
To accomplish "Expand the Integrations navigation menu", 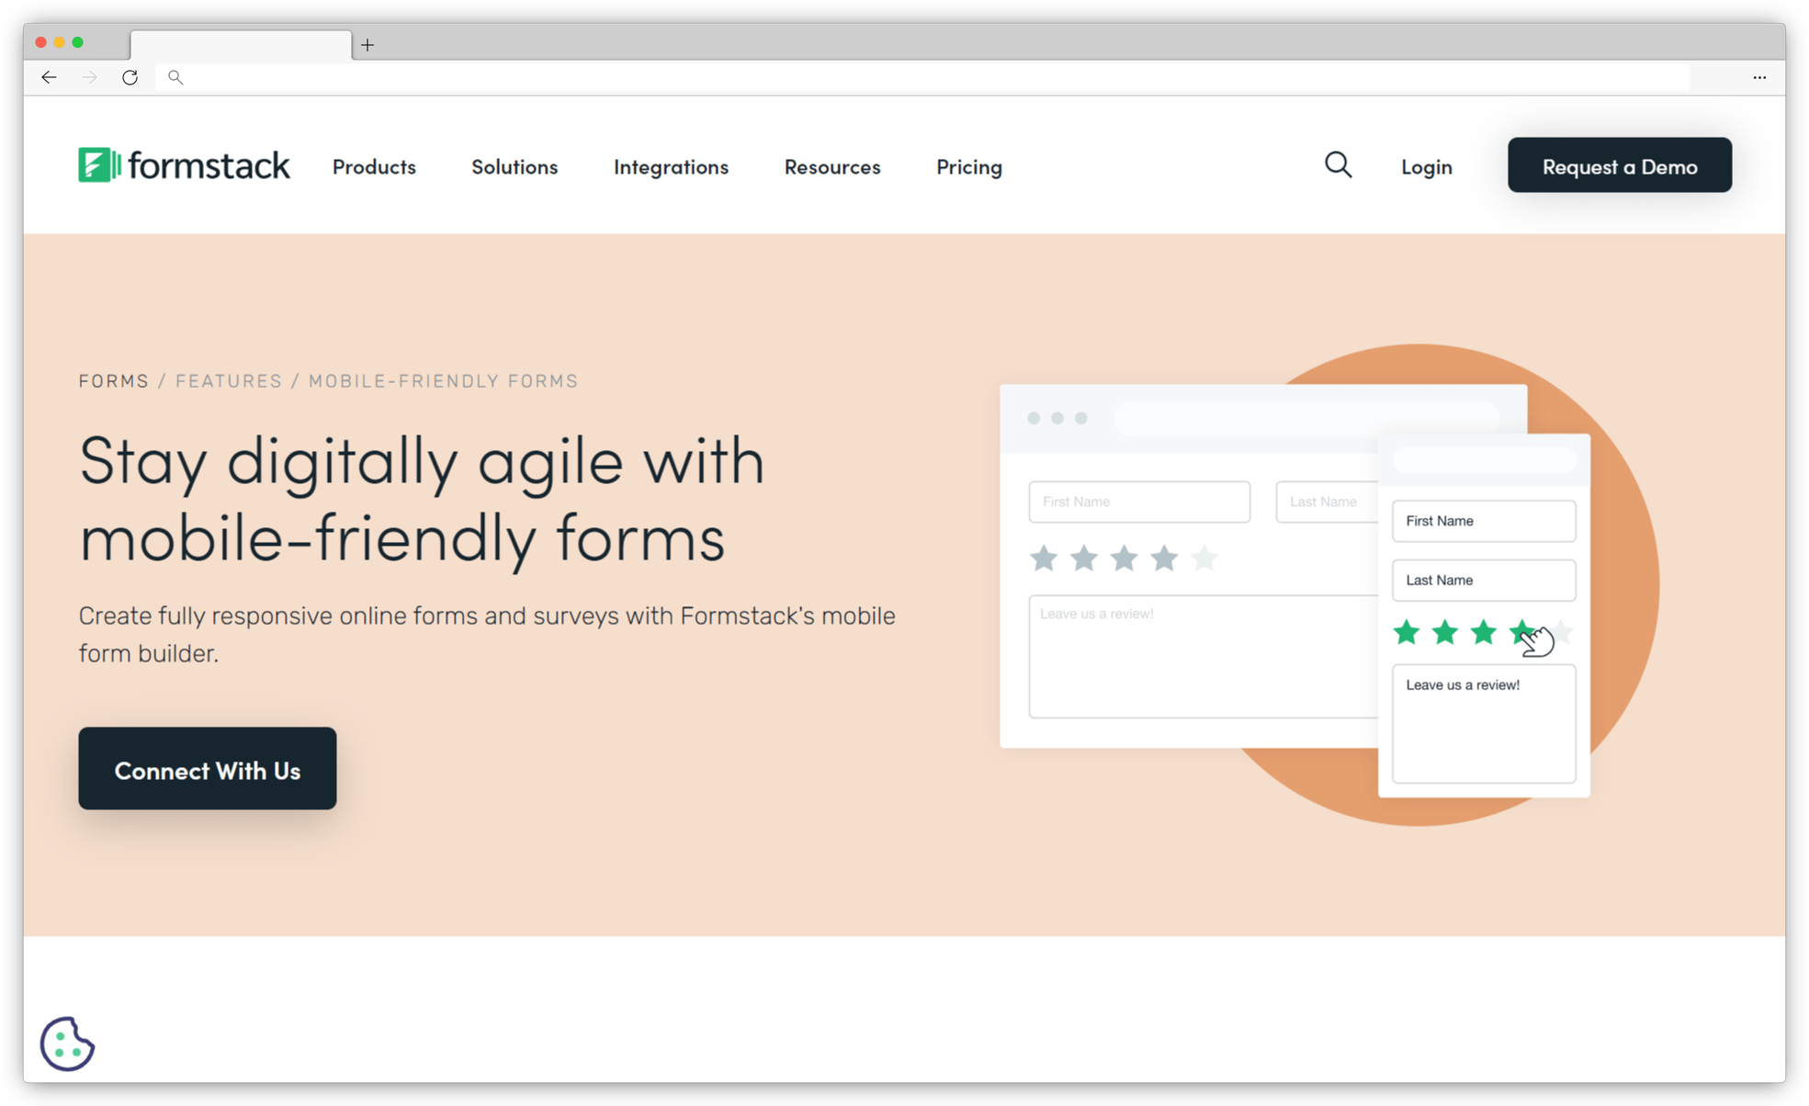I will [670, 167].
